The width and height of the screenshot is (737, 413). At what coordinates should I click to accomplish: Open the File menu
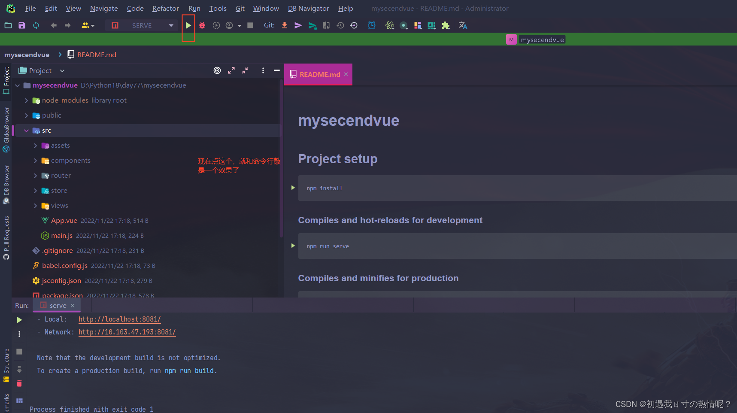point(30,9)
